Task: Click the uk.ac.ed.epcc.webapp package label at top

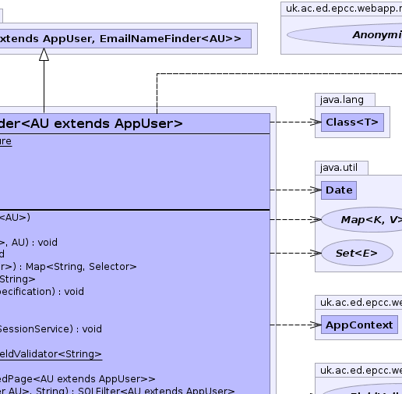Action: coord(344,9)
